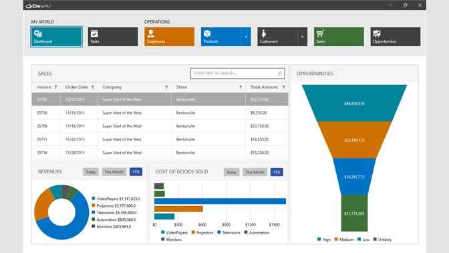Switch Cost of Goods Sold to YTD
The height and width of the screenshot is (253, 449).
[277, 172]
